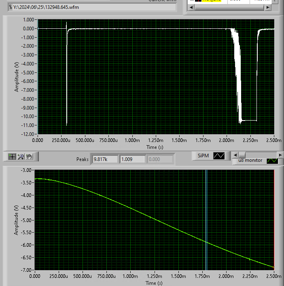
Task: Click the upper graph Time (s) axis label
Action: (x=155, y=147)
